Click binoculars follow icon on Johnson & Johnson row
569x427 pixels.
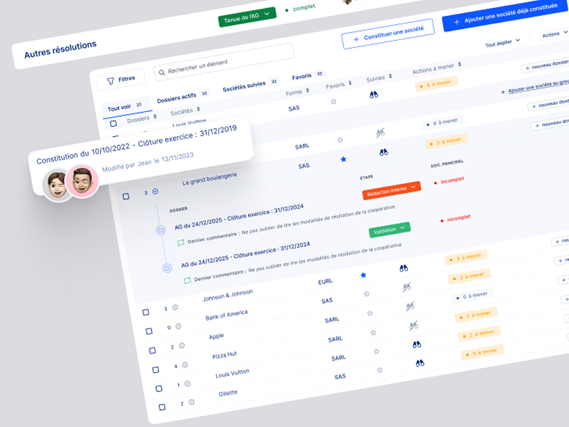(404, 268)
